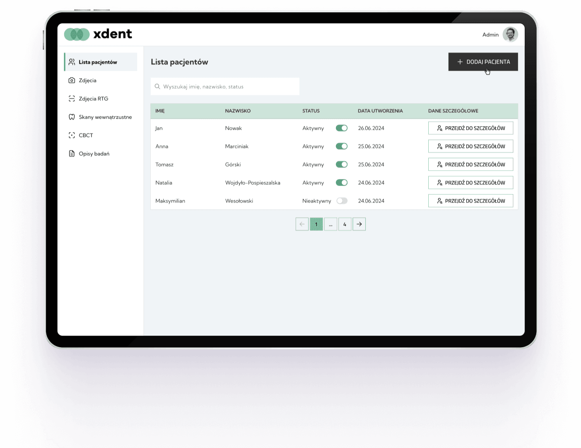Click the focus-frame icon beside CBCT
This screenshot has width=581, height=448.
(x=72, y=135)
